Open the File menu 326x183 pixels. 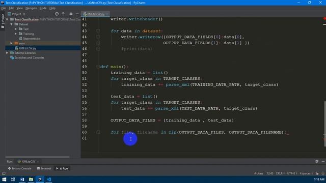pos(4,8)
